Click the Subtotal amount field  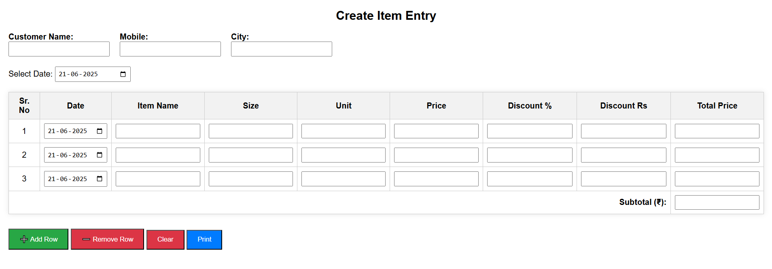pos(717,202)
